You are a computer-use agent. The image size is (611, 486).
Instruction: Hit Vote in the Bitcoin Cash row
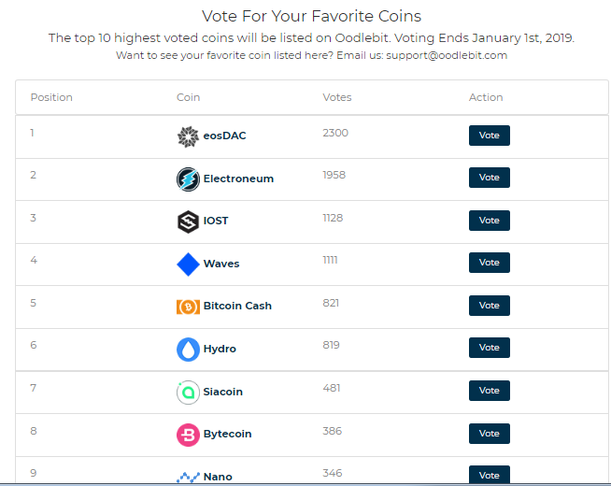pos(489,306)
